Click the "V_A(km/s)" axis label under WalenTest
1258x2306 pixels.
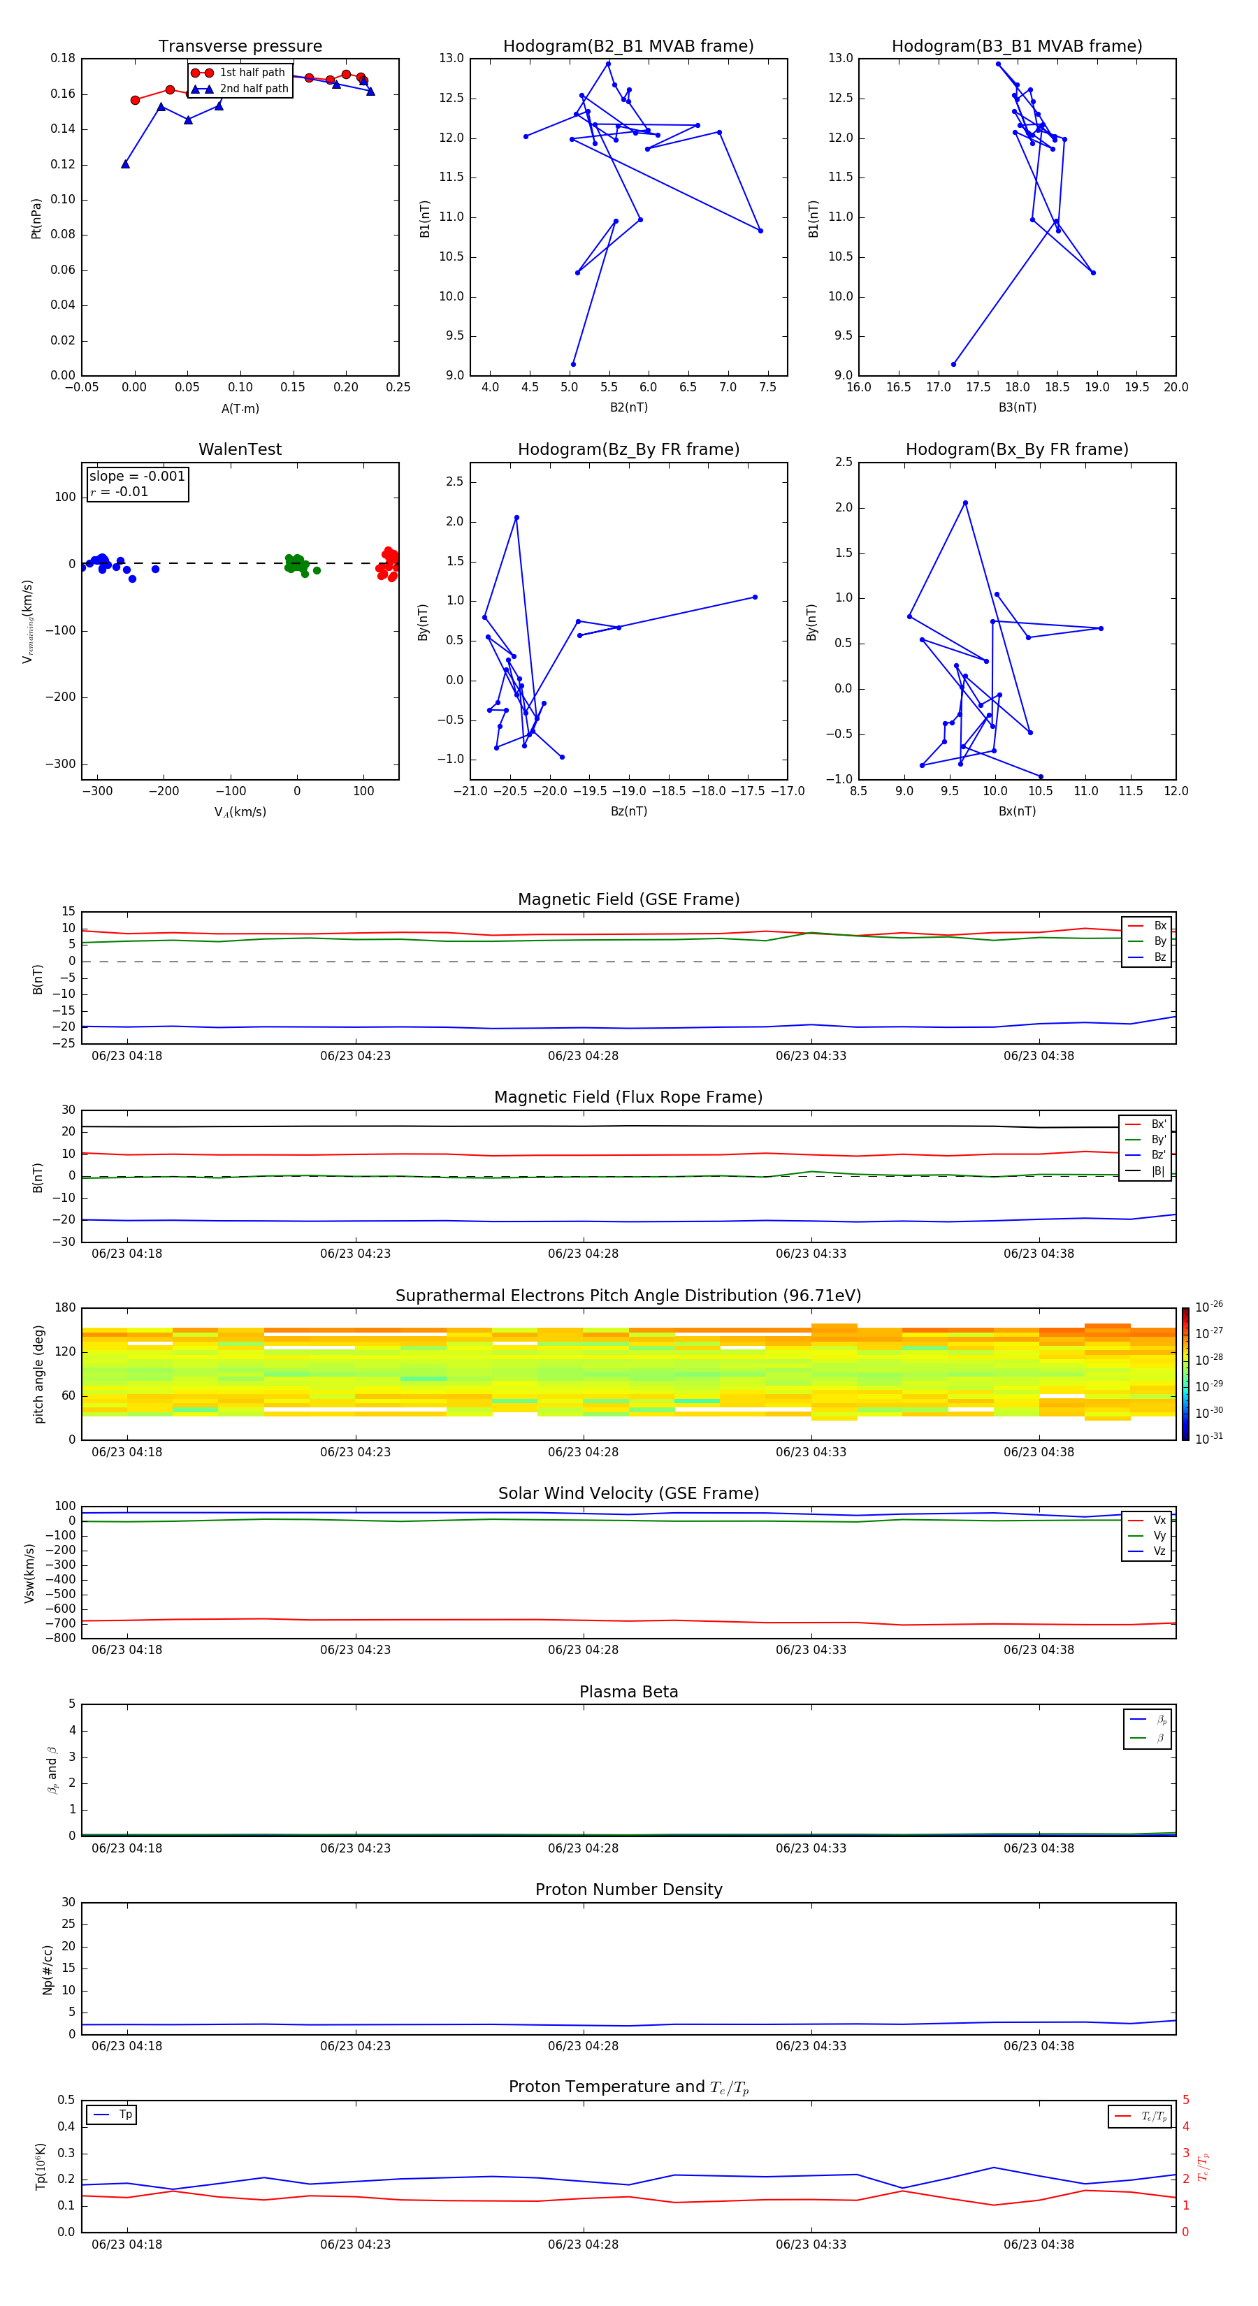point(240,812)
